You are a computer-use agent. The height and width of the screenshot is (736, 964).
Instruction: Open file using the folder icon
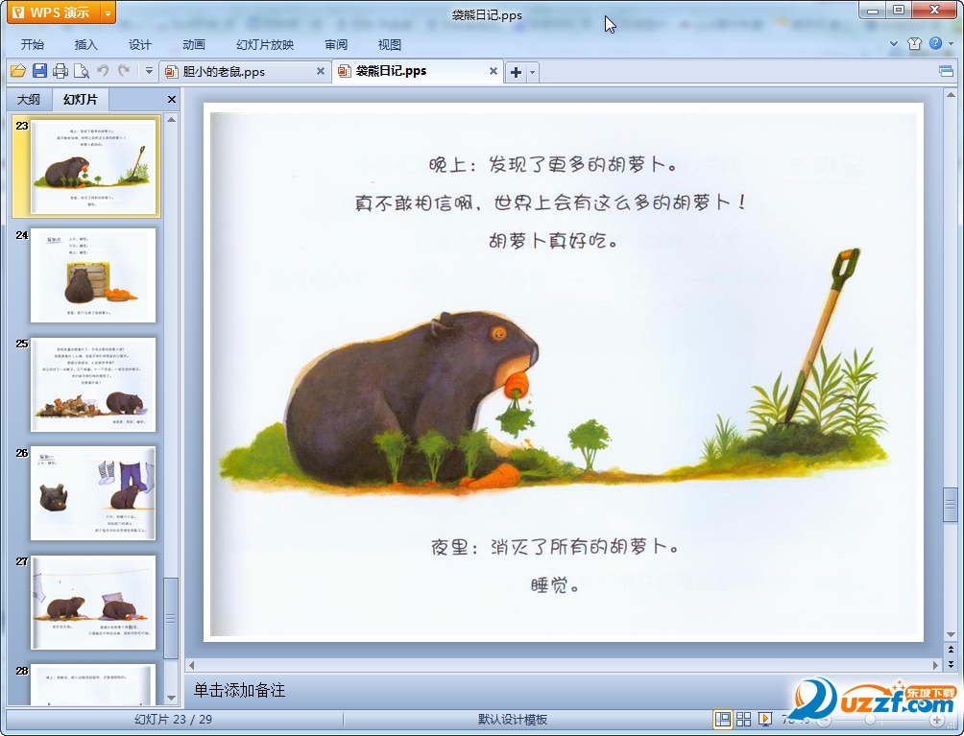point(18,71)
